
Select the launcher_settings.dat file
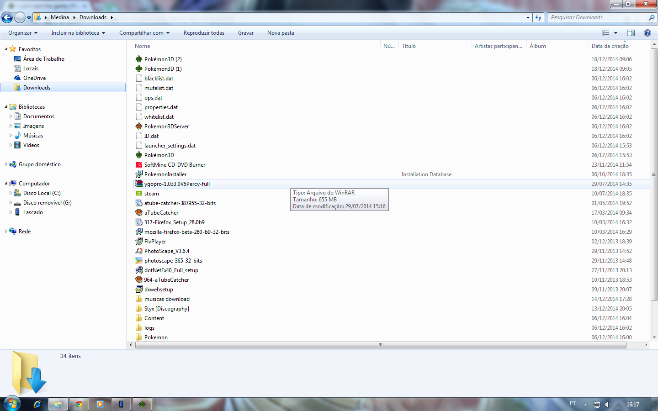point(170,146)
